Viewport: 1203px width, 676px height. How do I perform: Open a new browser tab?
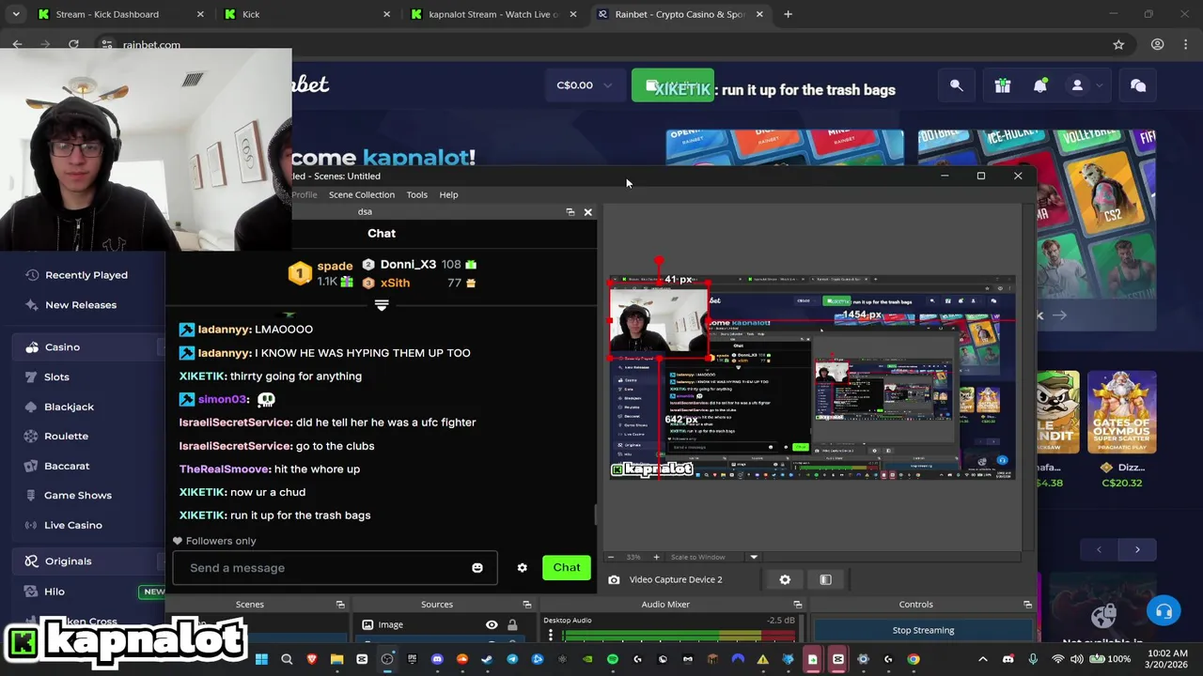click(x=788, y=14)
